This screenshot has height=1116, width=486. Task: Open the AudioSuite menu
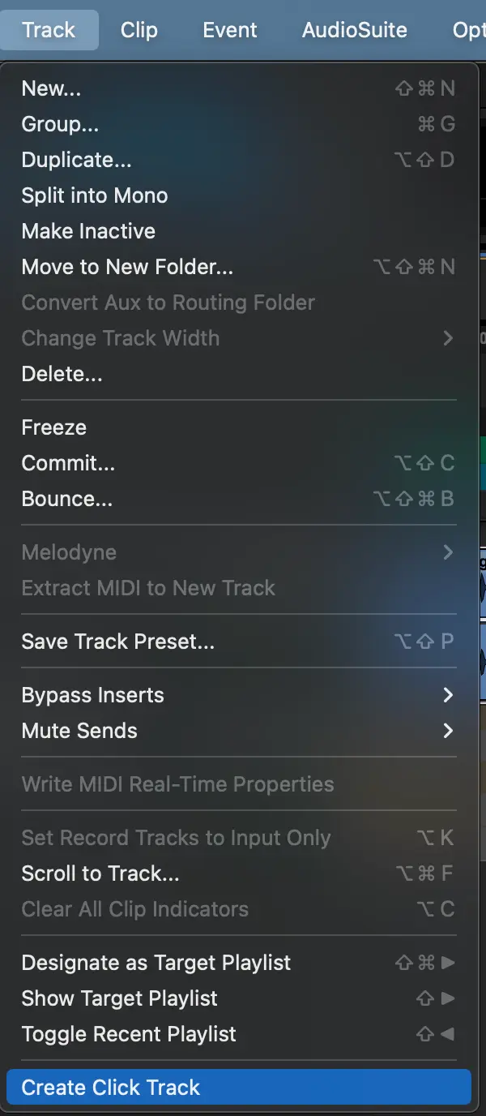coord(354,30)
